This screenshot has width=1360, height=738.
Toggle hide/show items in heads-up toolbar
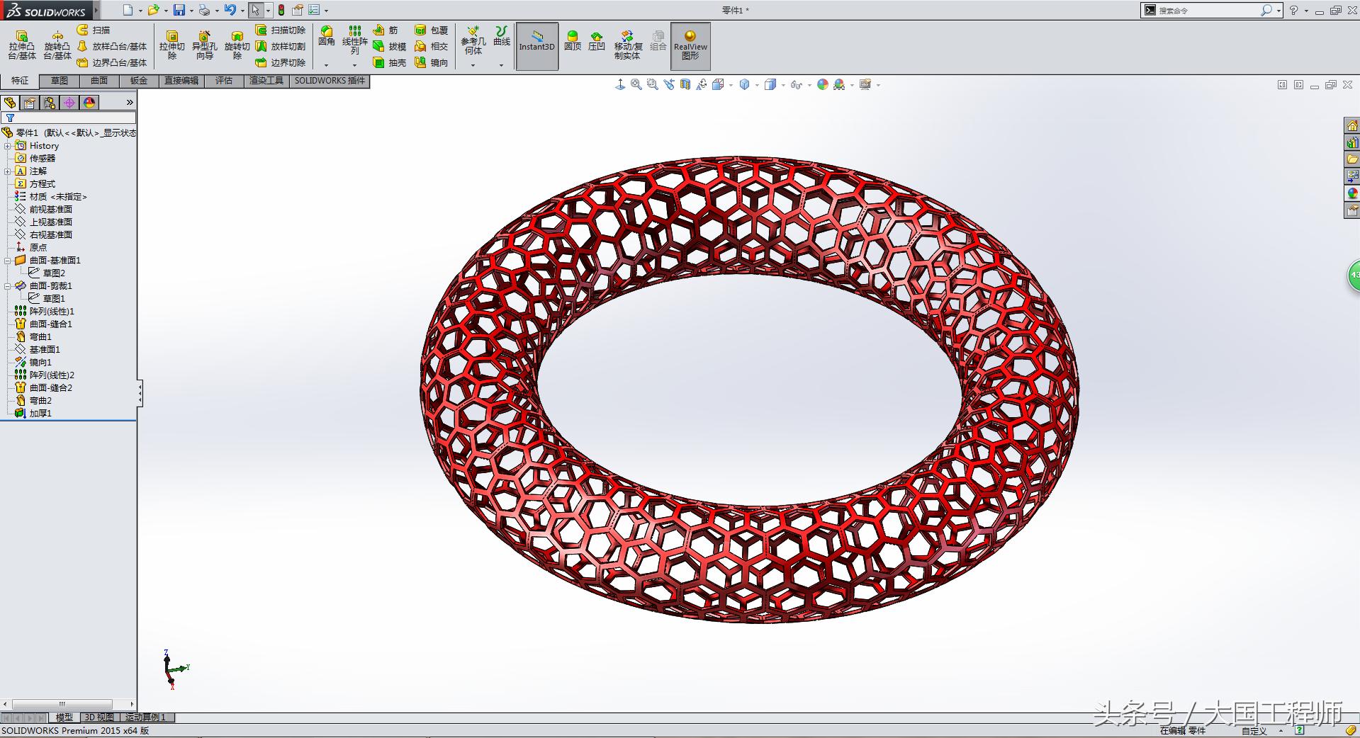797,84
